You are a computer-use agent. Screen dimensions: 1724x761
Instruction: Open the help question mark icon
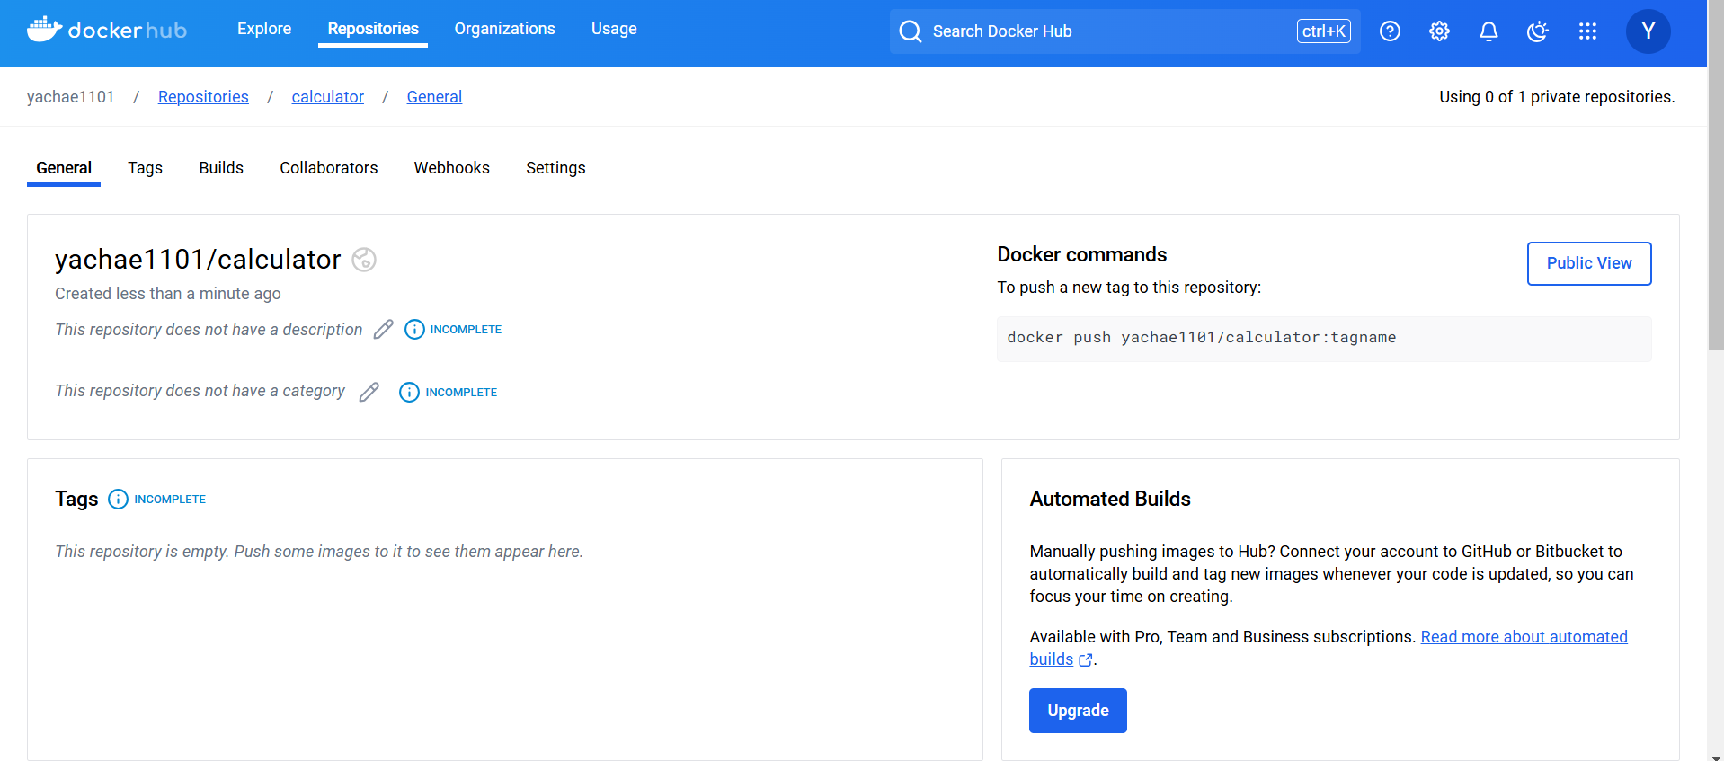click(1390, 31)
